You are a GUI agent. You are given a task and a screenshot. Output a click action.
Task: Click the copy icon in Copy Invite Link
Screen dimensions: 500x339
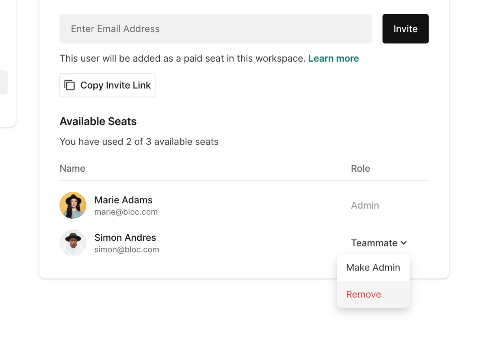pyautogui.click(x=70, y=85)
